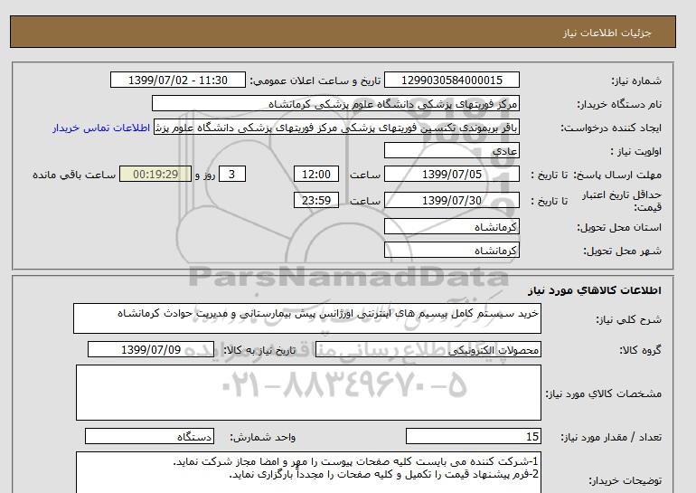
Task: Click the واحد شمارش label
Action: 263,438
